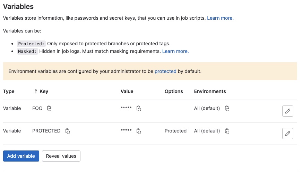Edit the FOO variable
The height and width of the screenshot is (174, 302).
tap(287, 111)
